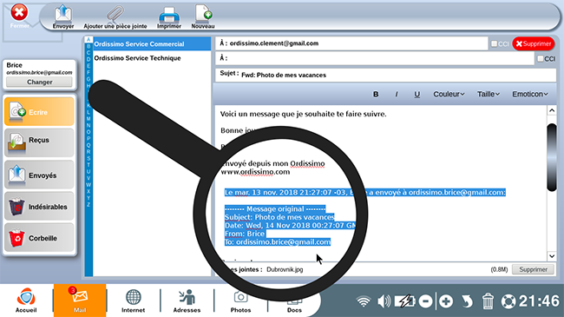Open the Taille font size dropdown
The height and width of the screenshot is (317, 564).
(x=489, y=94)
